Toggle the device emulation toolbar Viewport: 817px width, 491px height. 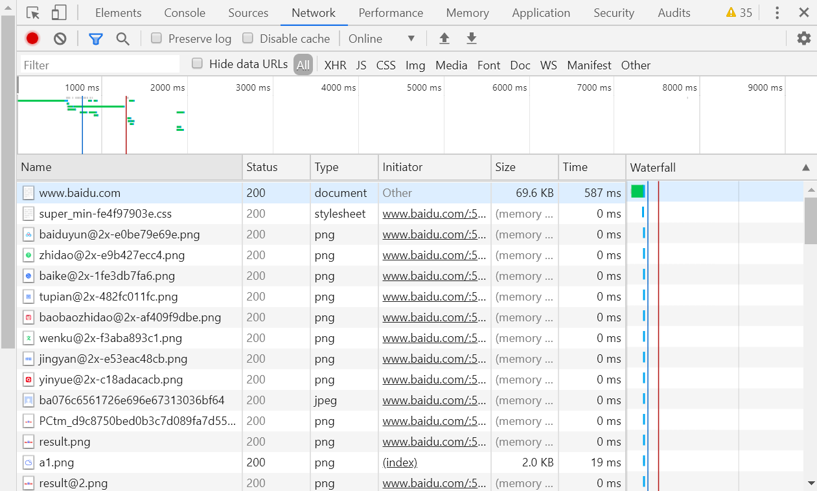coord(57,12)
